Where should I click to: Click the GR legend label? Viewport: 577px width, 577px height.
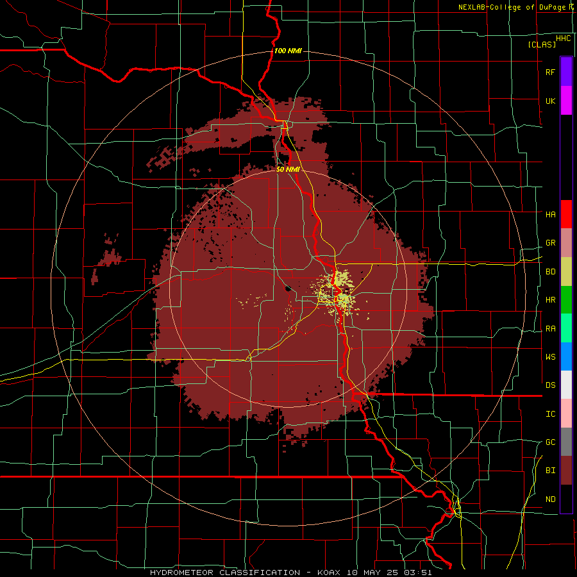(x=550, y=243)
